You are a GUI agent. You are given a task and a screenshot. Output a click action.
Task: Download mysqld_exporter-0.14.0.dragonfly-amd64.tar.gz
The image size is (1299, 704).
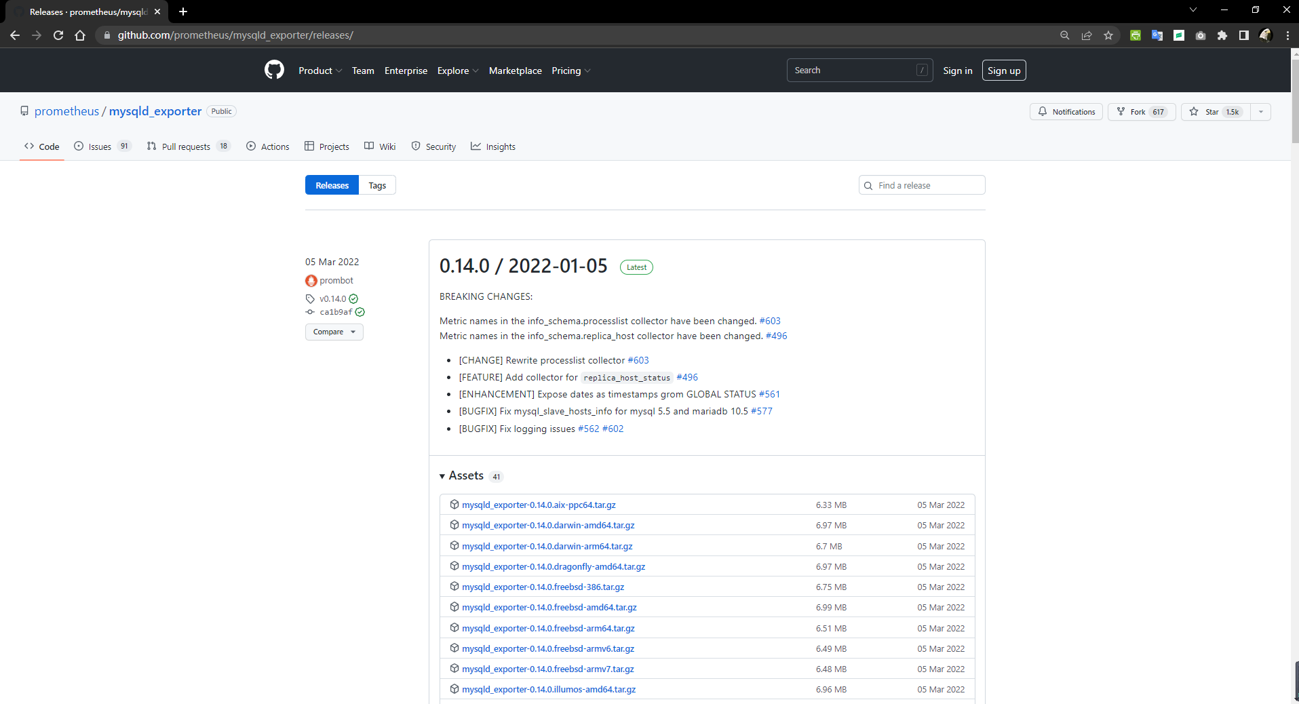(x=554, y=566)
